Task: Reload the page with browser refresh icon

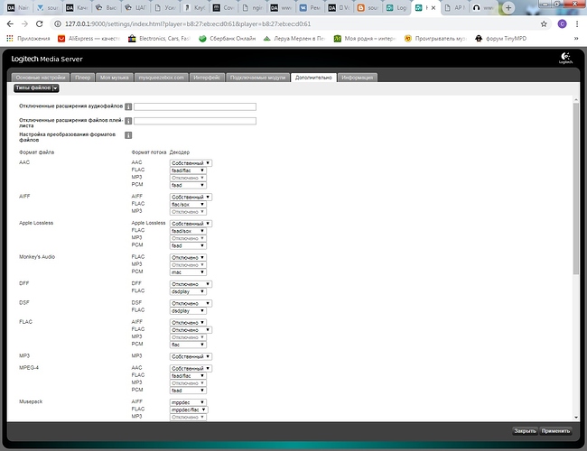Action: coord(45,23)
